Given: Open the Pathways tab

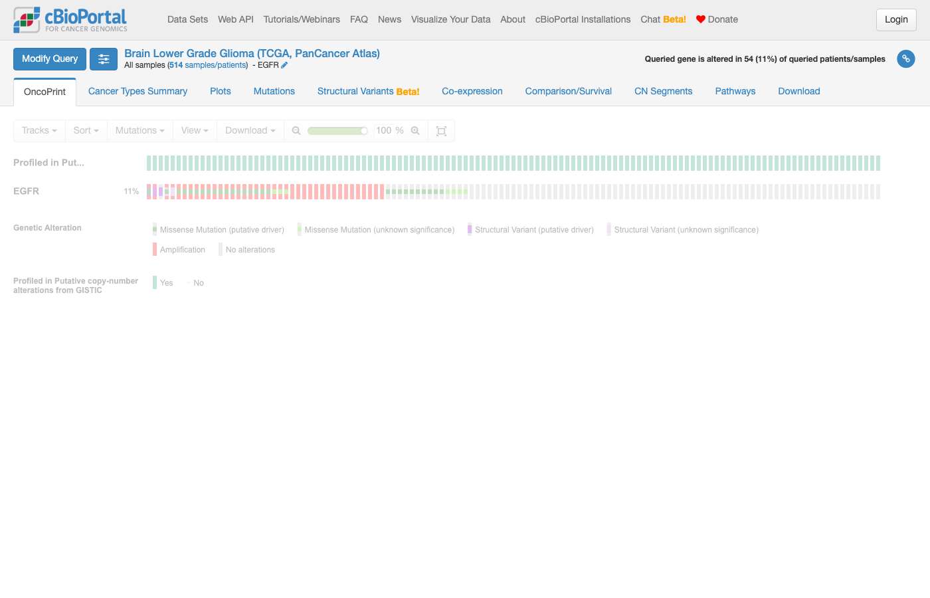Looking at the screenshot, I should 735,92.
